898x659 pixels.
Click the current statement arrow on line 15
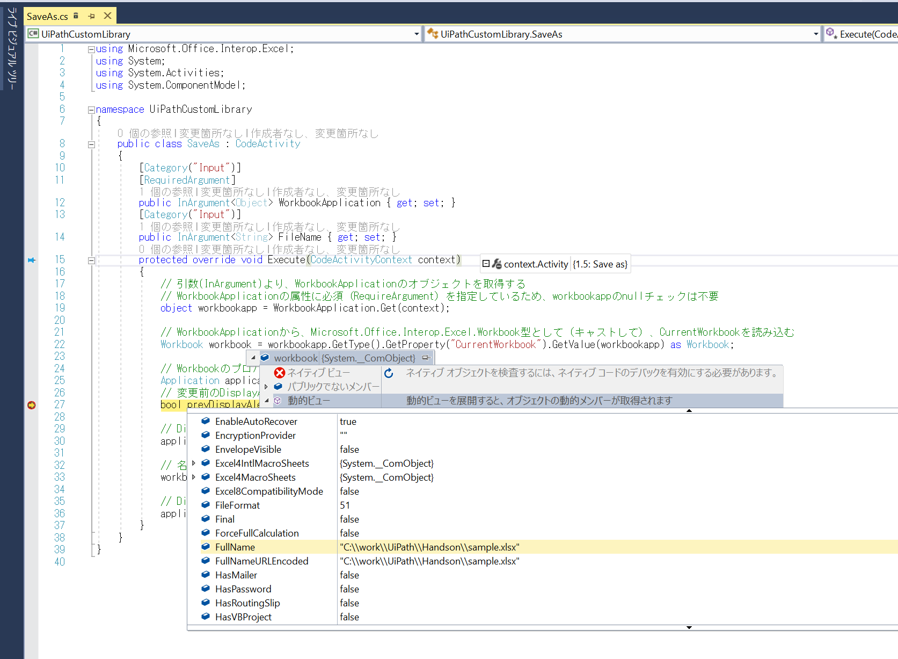32,260
